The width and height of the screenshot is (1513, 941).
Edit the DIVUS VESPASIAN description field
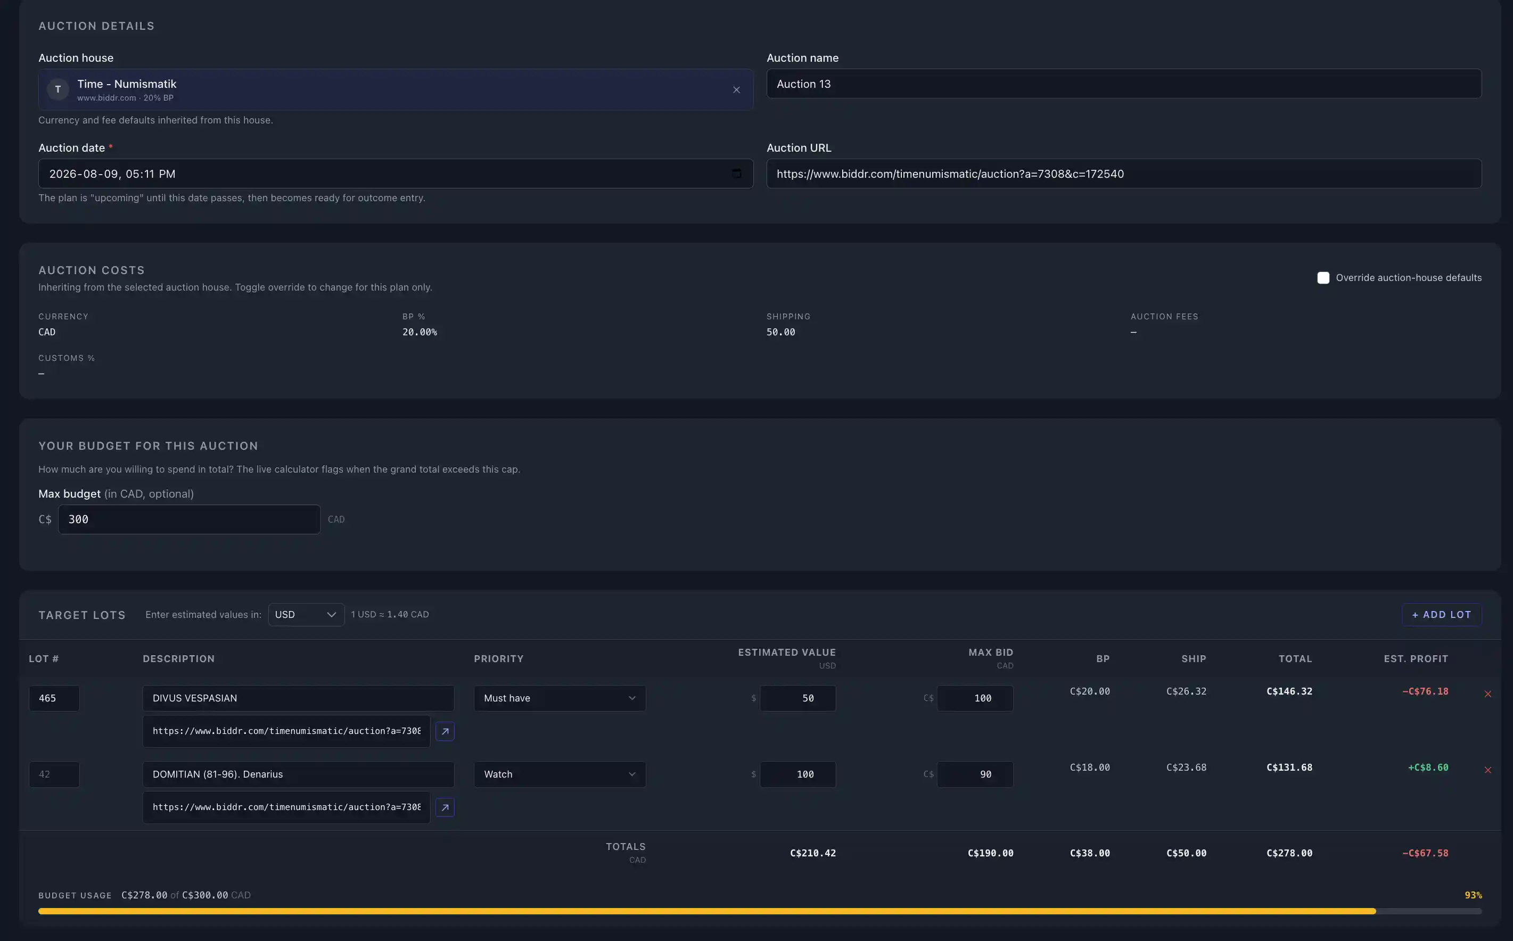298,698
